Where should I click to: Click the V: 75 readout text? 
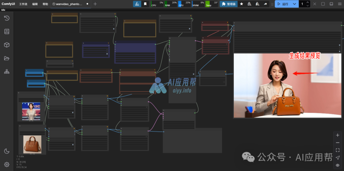tap(19, 165)
